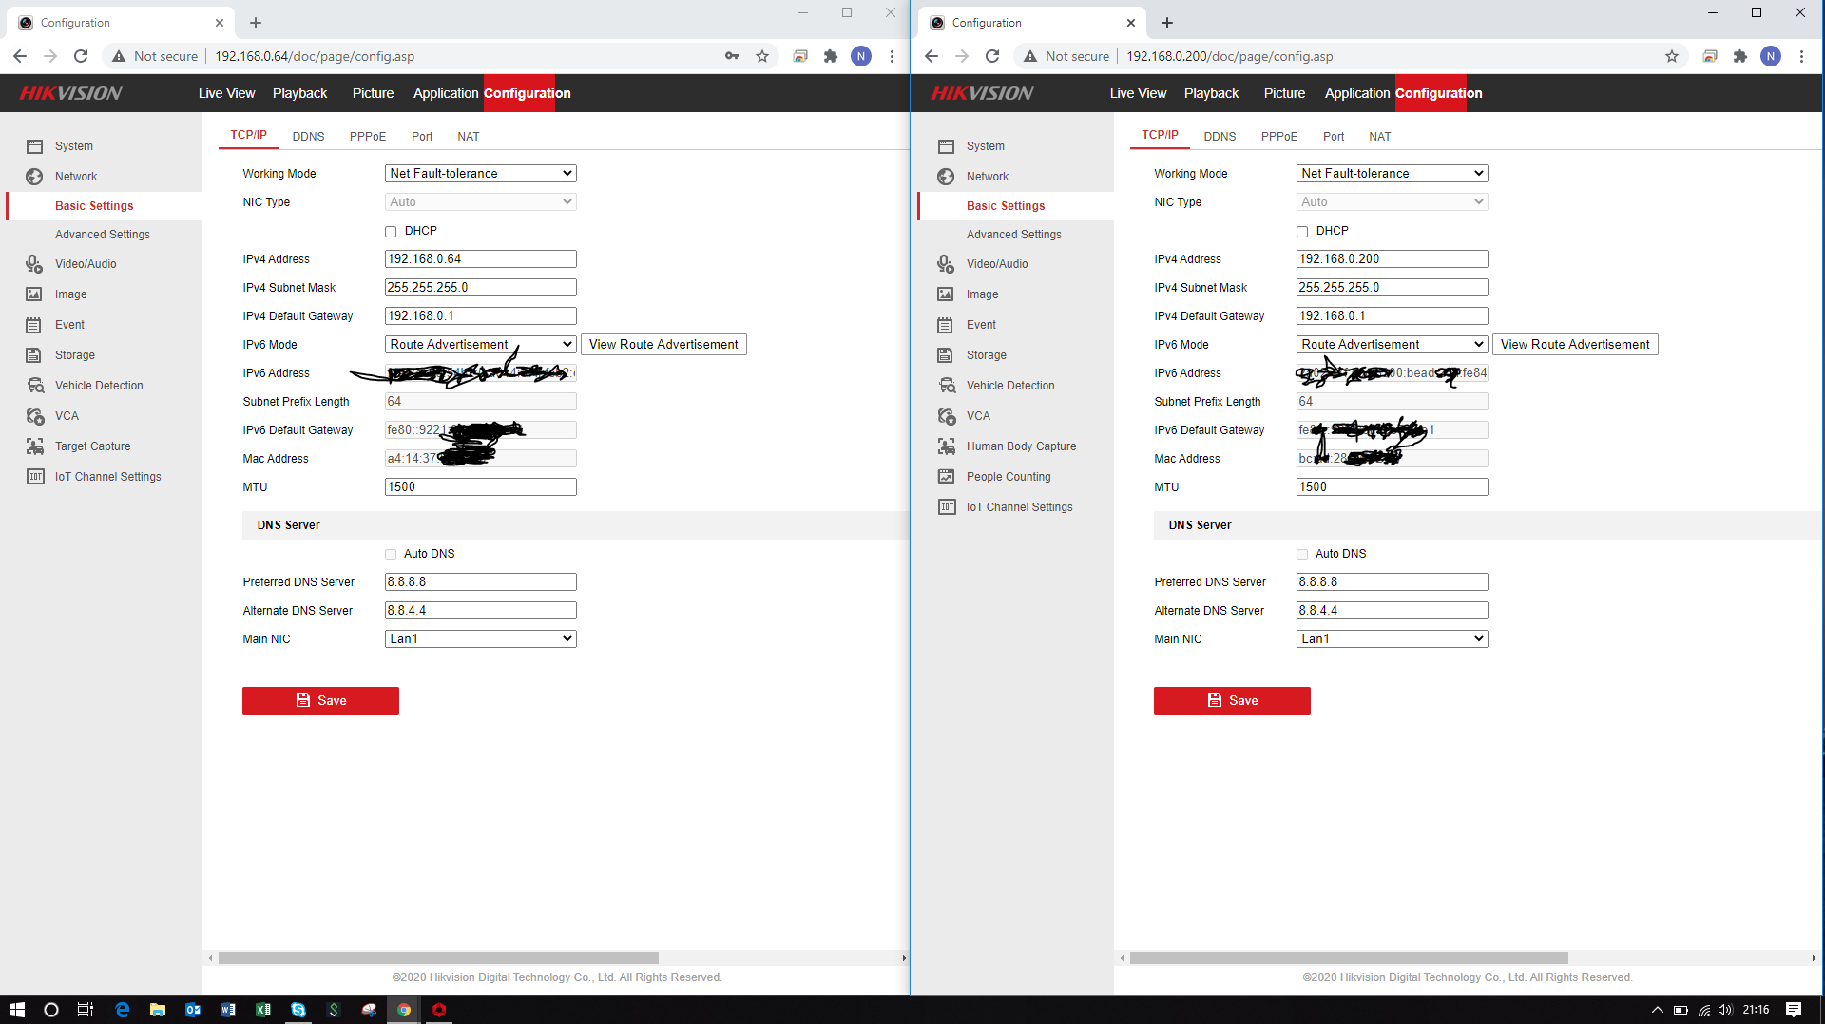The height and width of the screenshot is (1024, 1825).
Task: Enable DHCP checkbox for 192.168.0.64 camera
Action: point(391,232)
